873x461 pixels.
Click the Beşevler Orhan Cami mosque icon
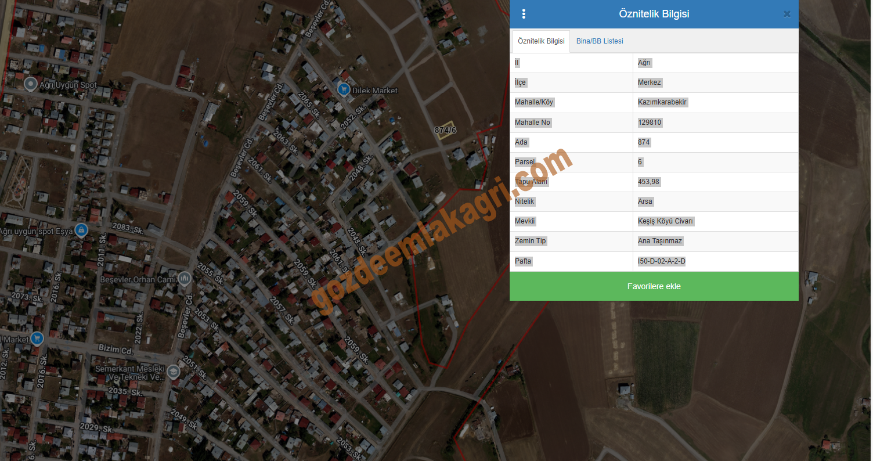coord(185,279)
